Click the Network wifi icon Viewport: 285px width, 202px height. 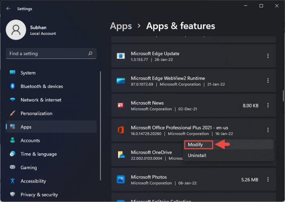click(13, 99)
